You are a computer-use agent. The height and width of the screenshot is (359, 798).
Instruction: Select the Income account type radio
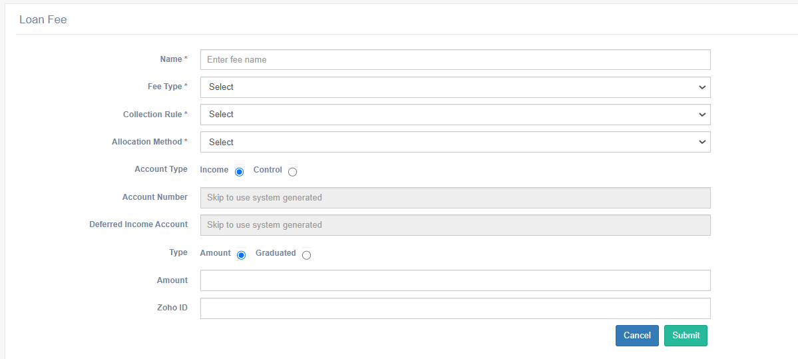point(240,172)
